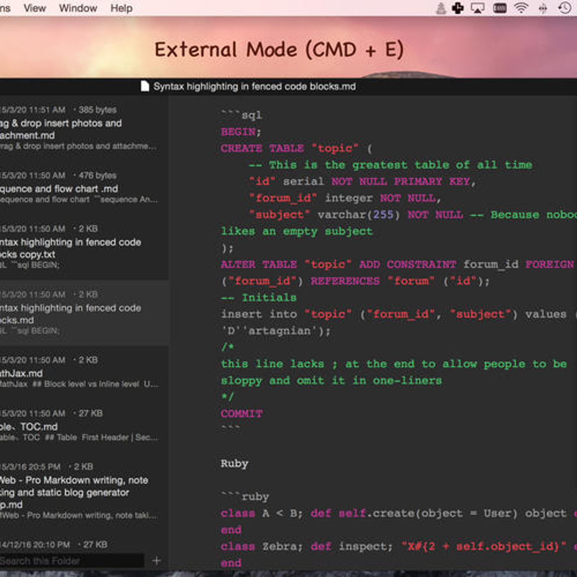Open the Window menu
577x577 pixels.
[78, 8]
